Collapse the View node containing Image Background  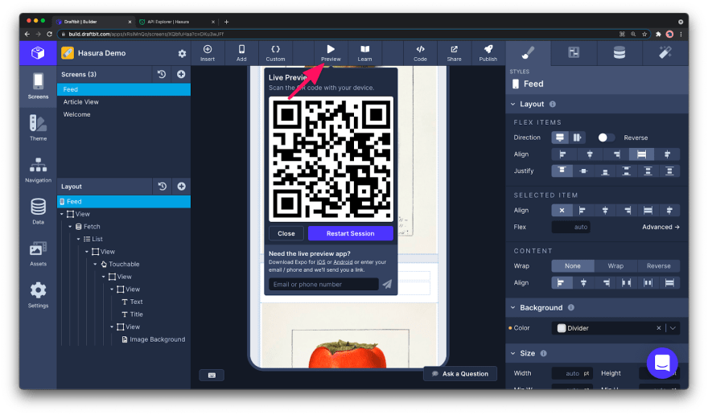pos(112,327)
